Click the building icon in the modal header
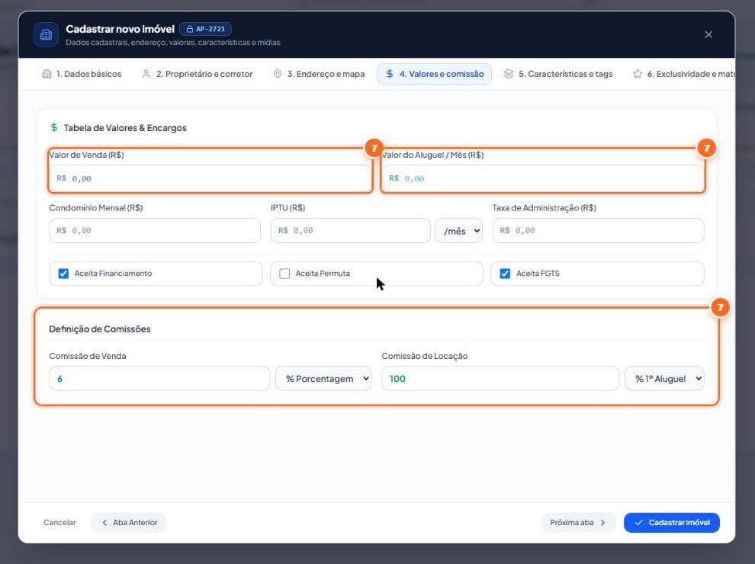755x564 pixels. click(x=47, y=34)
